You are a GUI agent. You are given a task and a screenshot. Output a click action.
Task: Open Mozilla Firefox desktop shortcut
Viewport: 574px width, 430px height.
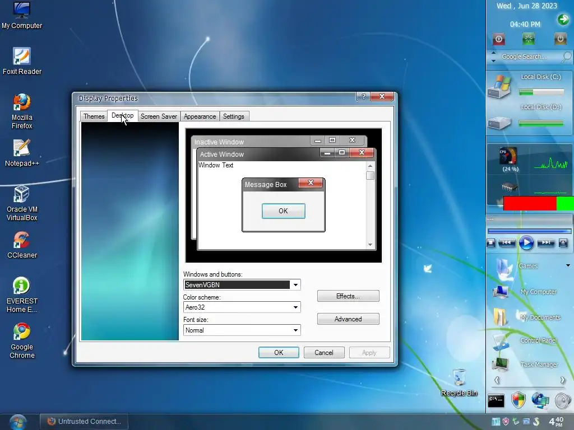(22, 111)
